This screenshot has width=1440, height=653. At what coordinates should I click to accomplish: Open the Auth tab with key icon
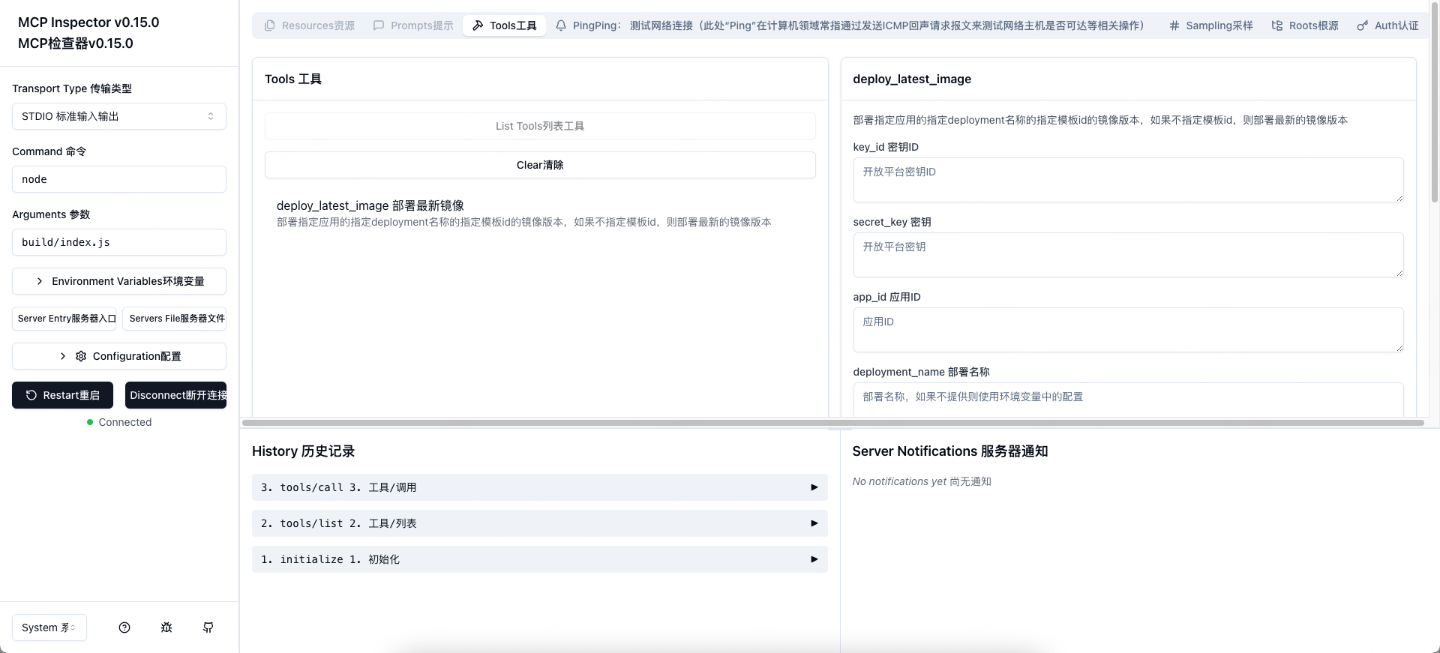[1387, 25]
